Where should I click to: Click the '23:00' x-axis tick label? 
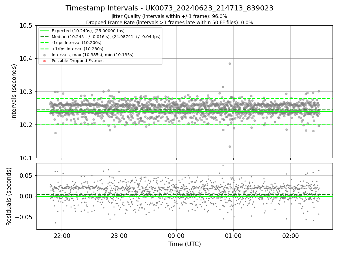[119, 235]
